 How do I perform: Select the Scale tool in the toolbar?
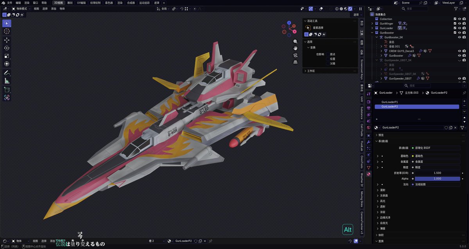click(x=6, y=56)
